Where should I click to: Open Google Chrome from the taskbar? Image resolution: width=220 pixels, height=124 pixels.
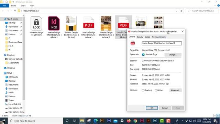[x=135, y=121]
